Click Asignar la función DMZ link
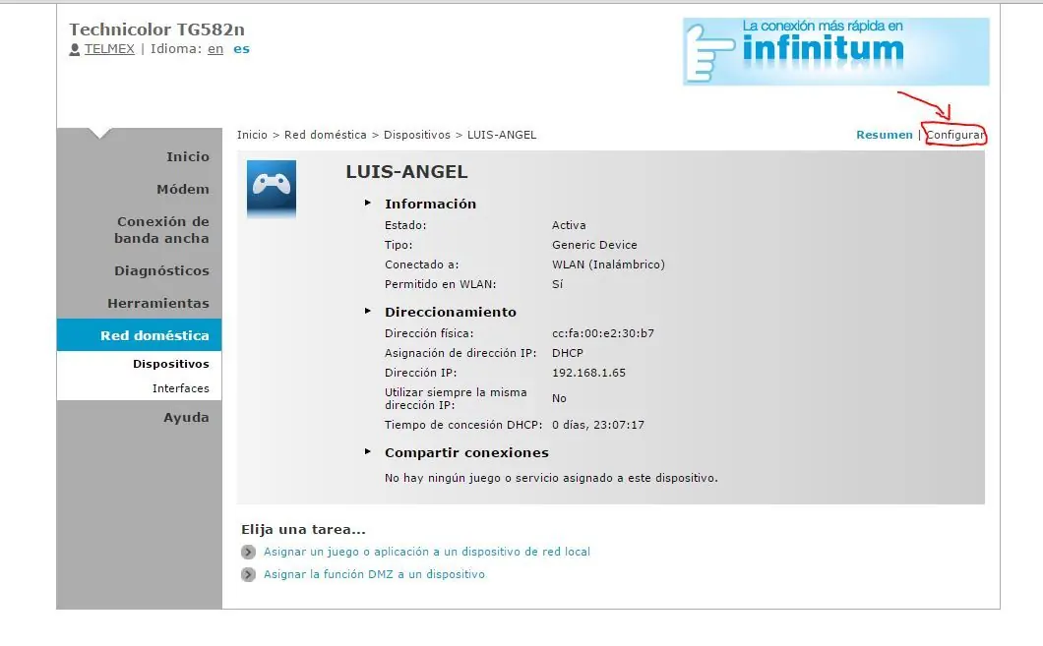 pyautogui.click(x=375, y=574)
